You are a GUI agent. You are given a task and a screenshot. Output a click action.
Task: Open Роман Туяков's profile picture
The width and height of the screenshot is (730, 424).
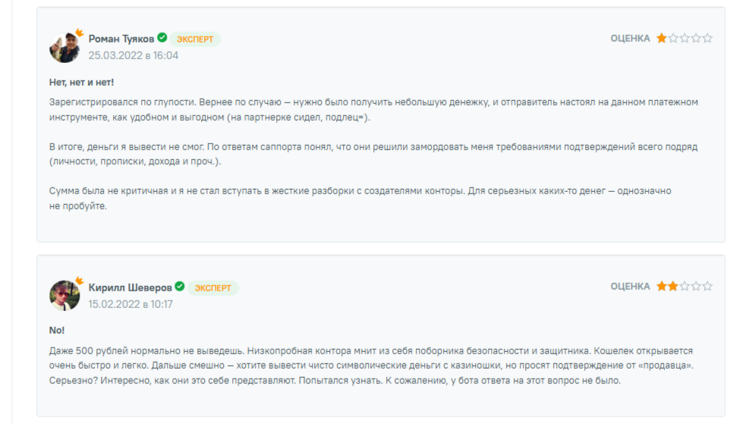tap(65, 48)
